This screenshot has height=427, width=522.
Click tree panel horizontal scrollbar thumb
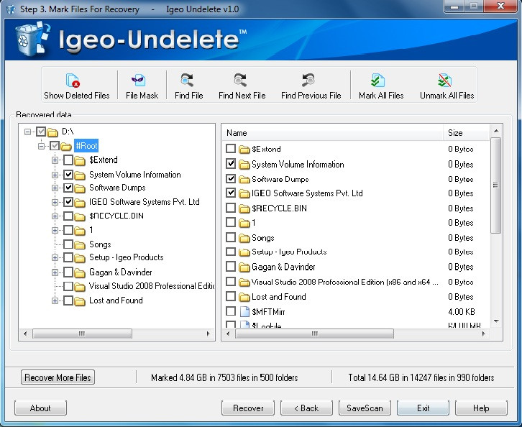[82, 334]
